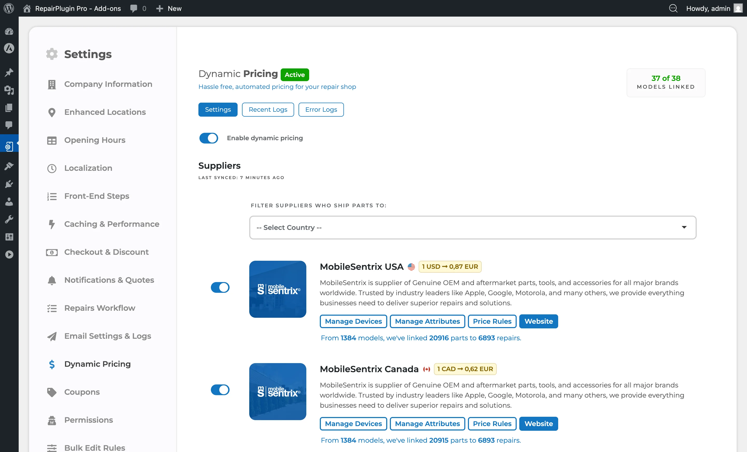Open the Dynamic Pricing settings menu item

(x=97, y=364)
